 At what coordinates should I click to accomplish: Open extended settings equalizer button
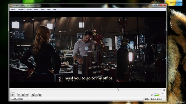[40, 95]
